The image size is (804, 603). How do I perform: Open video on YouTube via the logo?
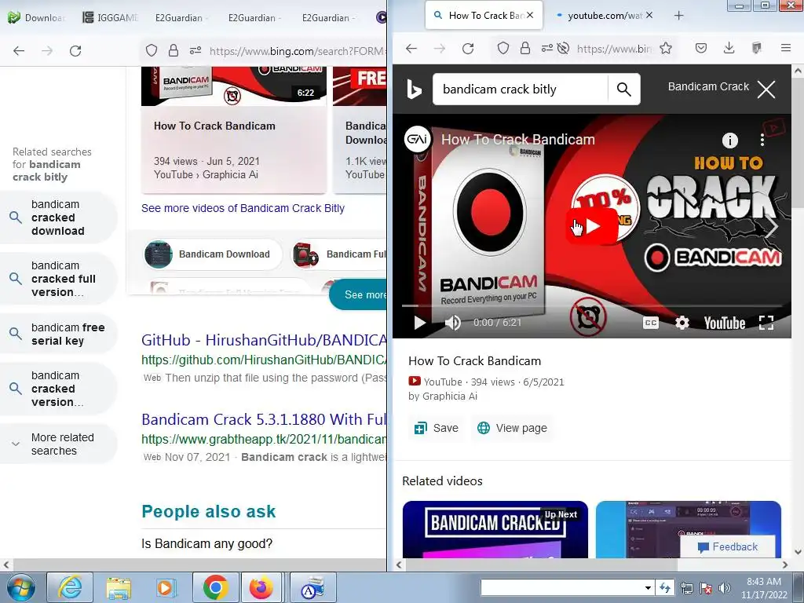pyautogui.click(x=724, y=323)
